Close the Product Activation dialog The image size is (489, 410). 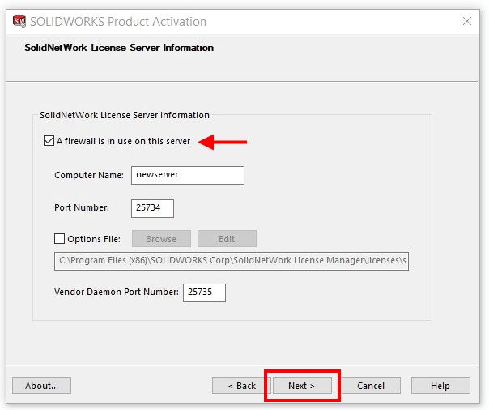[x=467, y=21]
